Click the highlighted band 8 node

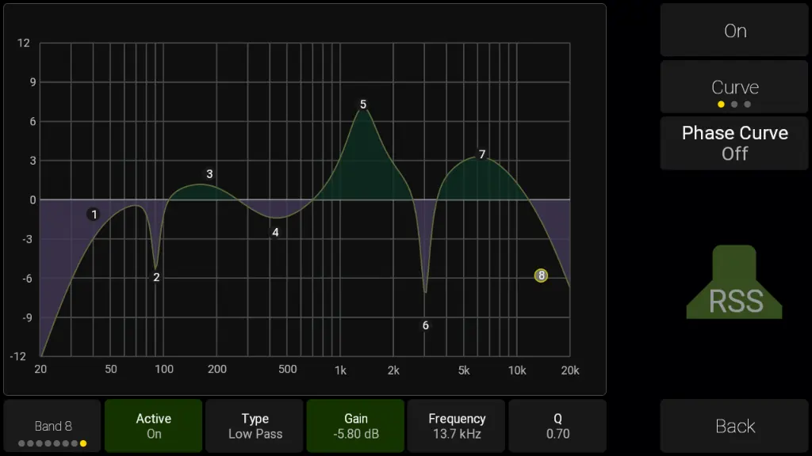click(541, 275)
